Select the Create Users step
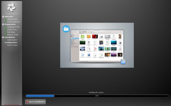171x106 pixels. [x=12, y=29]
